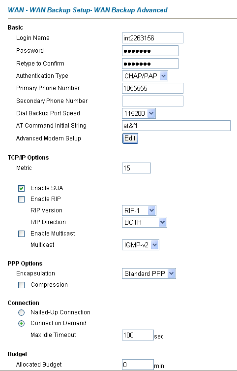Screen dimensions: 237x371
Task: Open the Encapsulation Standard PPP dropdown
Action: click(x=149, y=273)
